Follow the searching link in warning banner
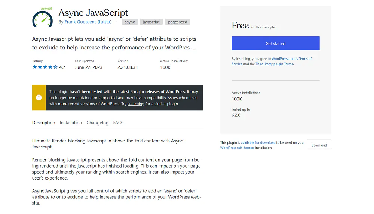The width and height of the screenshot is (374, 214). 136,104
